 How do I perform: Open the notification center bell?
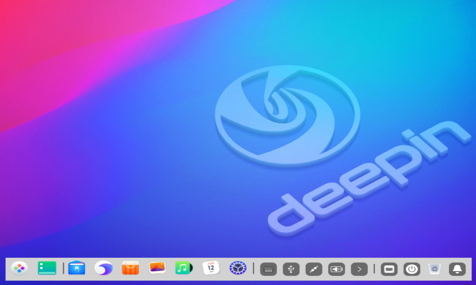click(457, 269)
